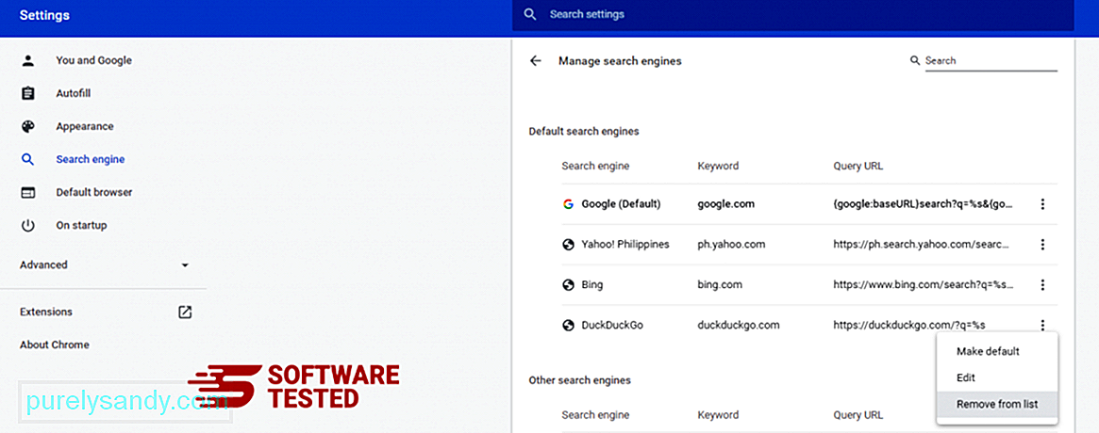Click the Advanced label
This screenshot has height=433, width=1099.
(43, 265)
